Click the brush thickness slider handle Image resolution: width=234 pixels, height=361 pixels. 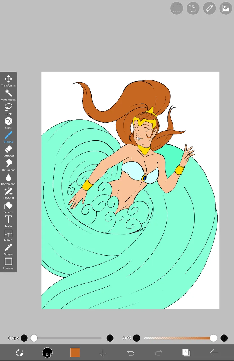pyautogui.click(x=34, y=338)
